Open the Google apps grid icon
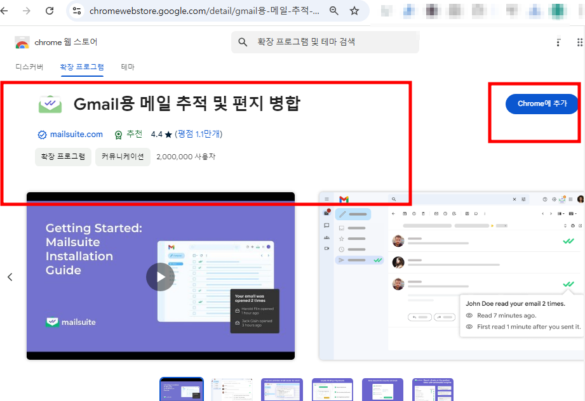Viewport: 585px width, 401px height. pos(579,42)
